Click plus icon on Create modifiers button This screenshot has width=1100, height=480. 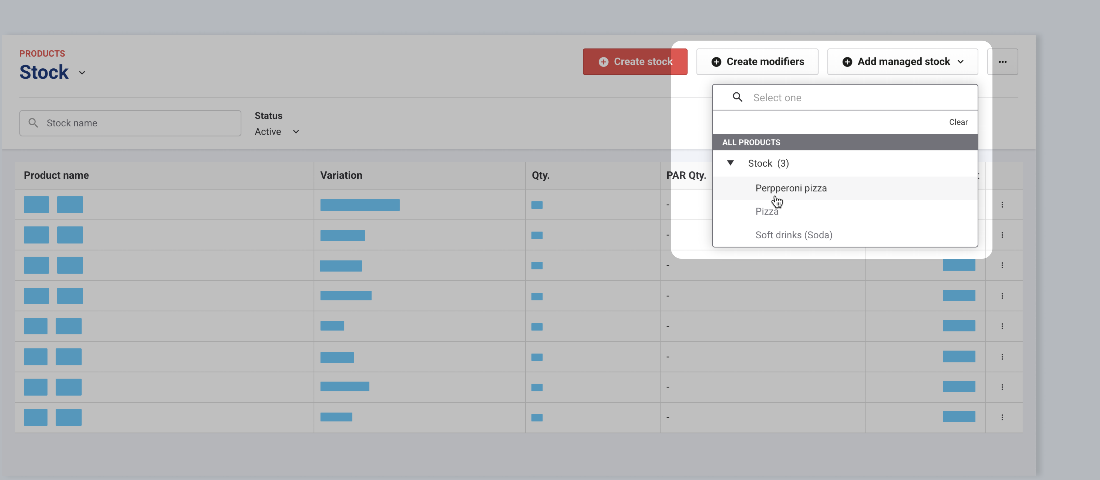716,62
